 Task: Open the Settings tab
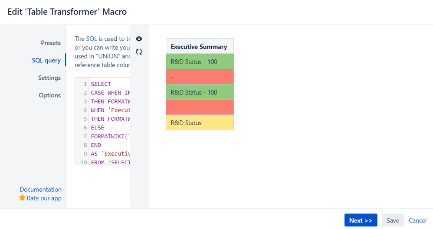pyautogui.click(x=49, y=78)
